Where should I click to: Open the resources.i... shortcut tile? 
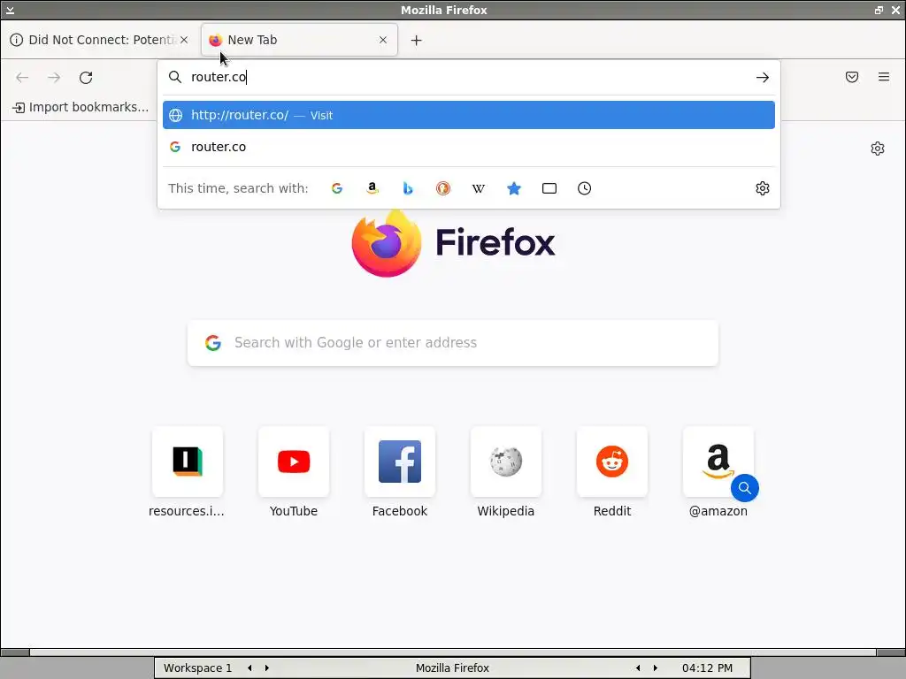pyautogui.click(x=188, y=462)
